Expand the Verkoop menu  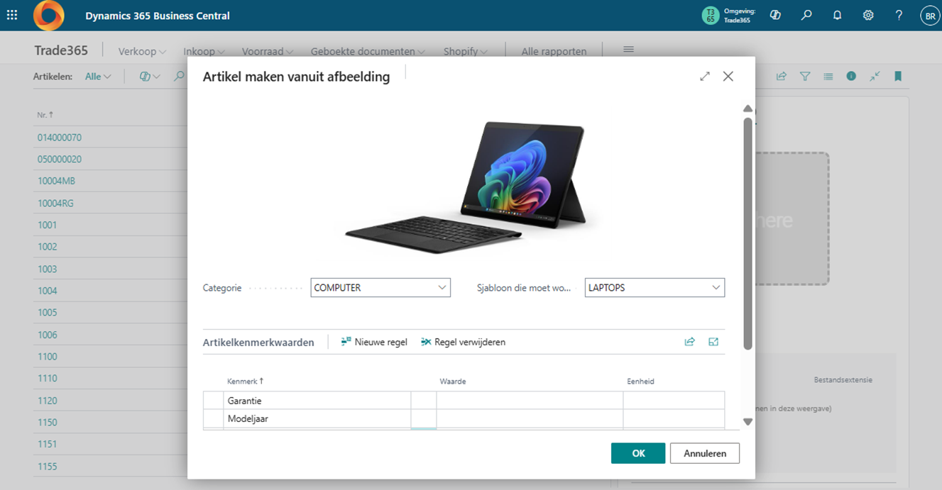pyautogui.click(x=142, y=51)
